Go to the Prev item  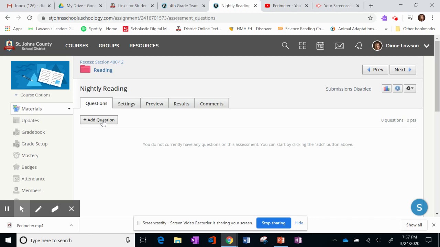tap(375, 70)
